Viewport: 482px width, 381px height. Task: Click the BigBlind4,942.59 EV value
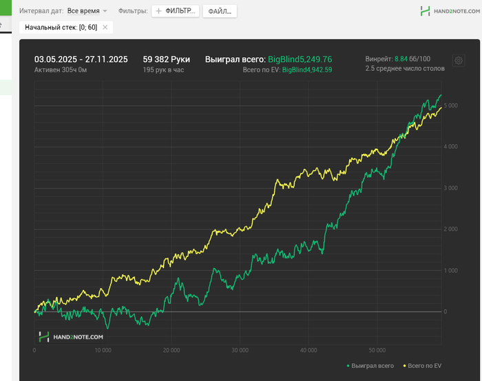(x=307, y=70)
